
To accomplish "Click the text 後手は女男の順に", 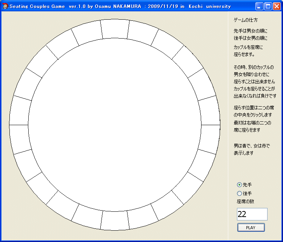I will pyautogui.click(x=251, y=38).
